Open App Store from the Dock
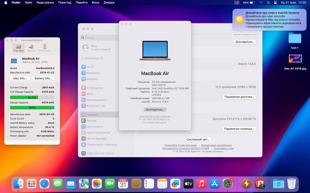310x193 pixels. coord(215,184)
